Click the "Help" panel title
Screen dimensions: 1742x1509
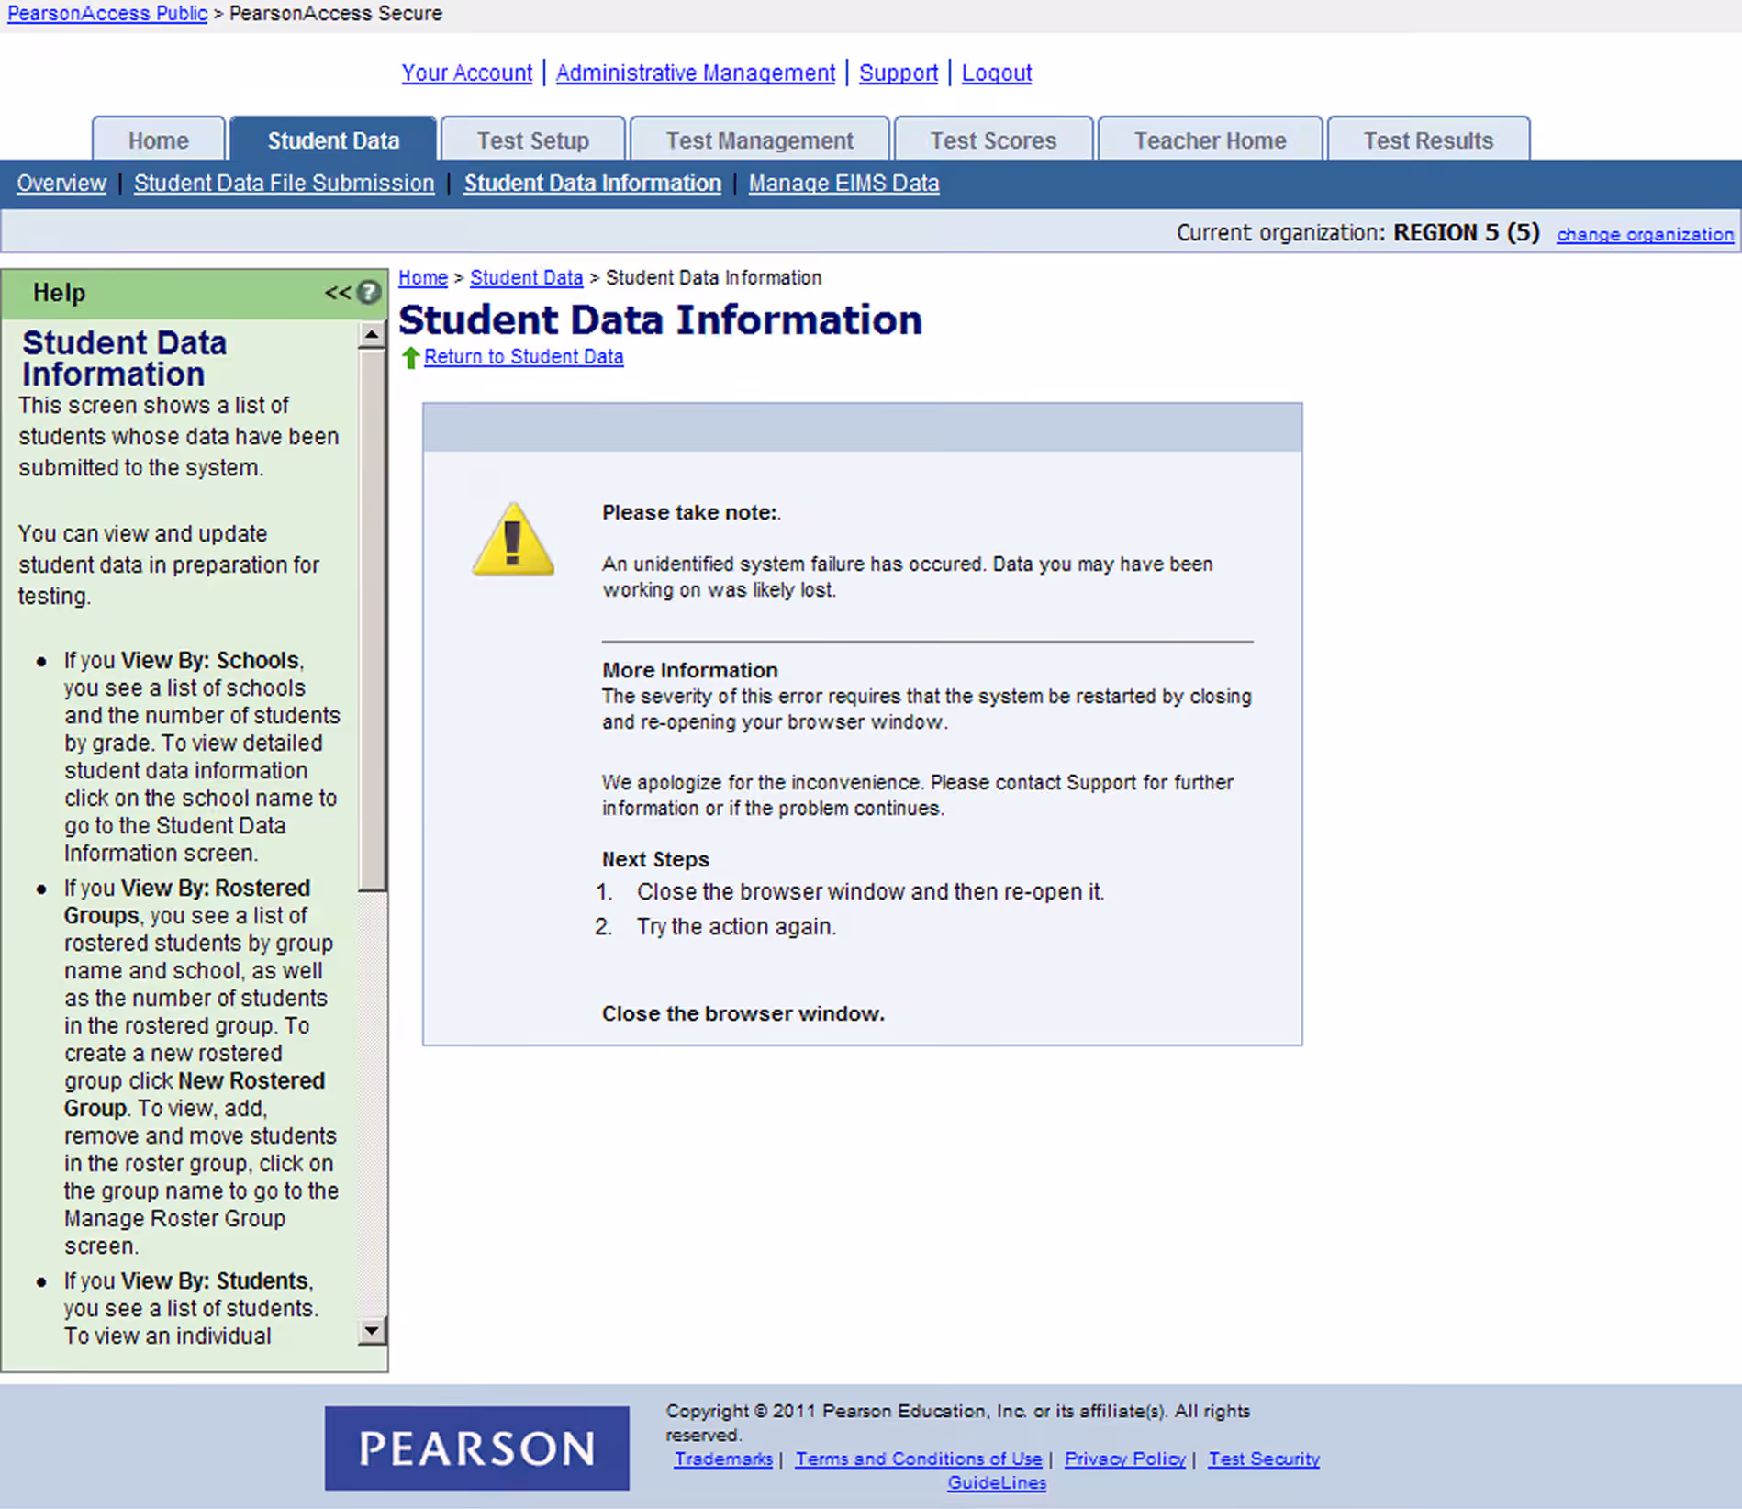(60, 293)
